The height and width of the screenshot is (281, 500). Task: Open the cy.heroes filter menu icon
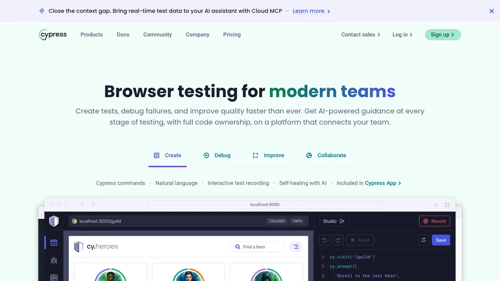pos(296,247)
